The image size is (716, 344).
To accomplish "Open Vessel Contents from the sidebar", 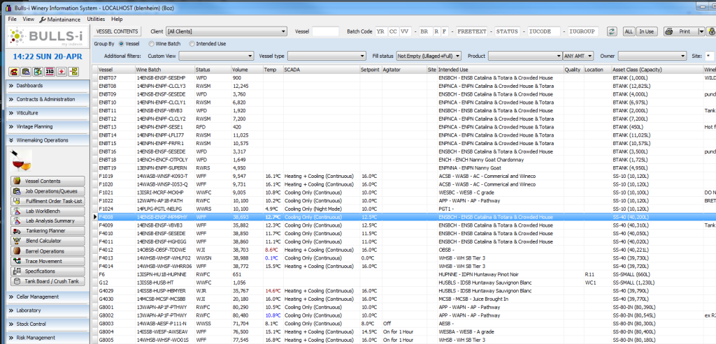I will 48,181.
